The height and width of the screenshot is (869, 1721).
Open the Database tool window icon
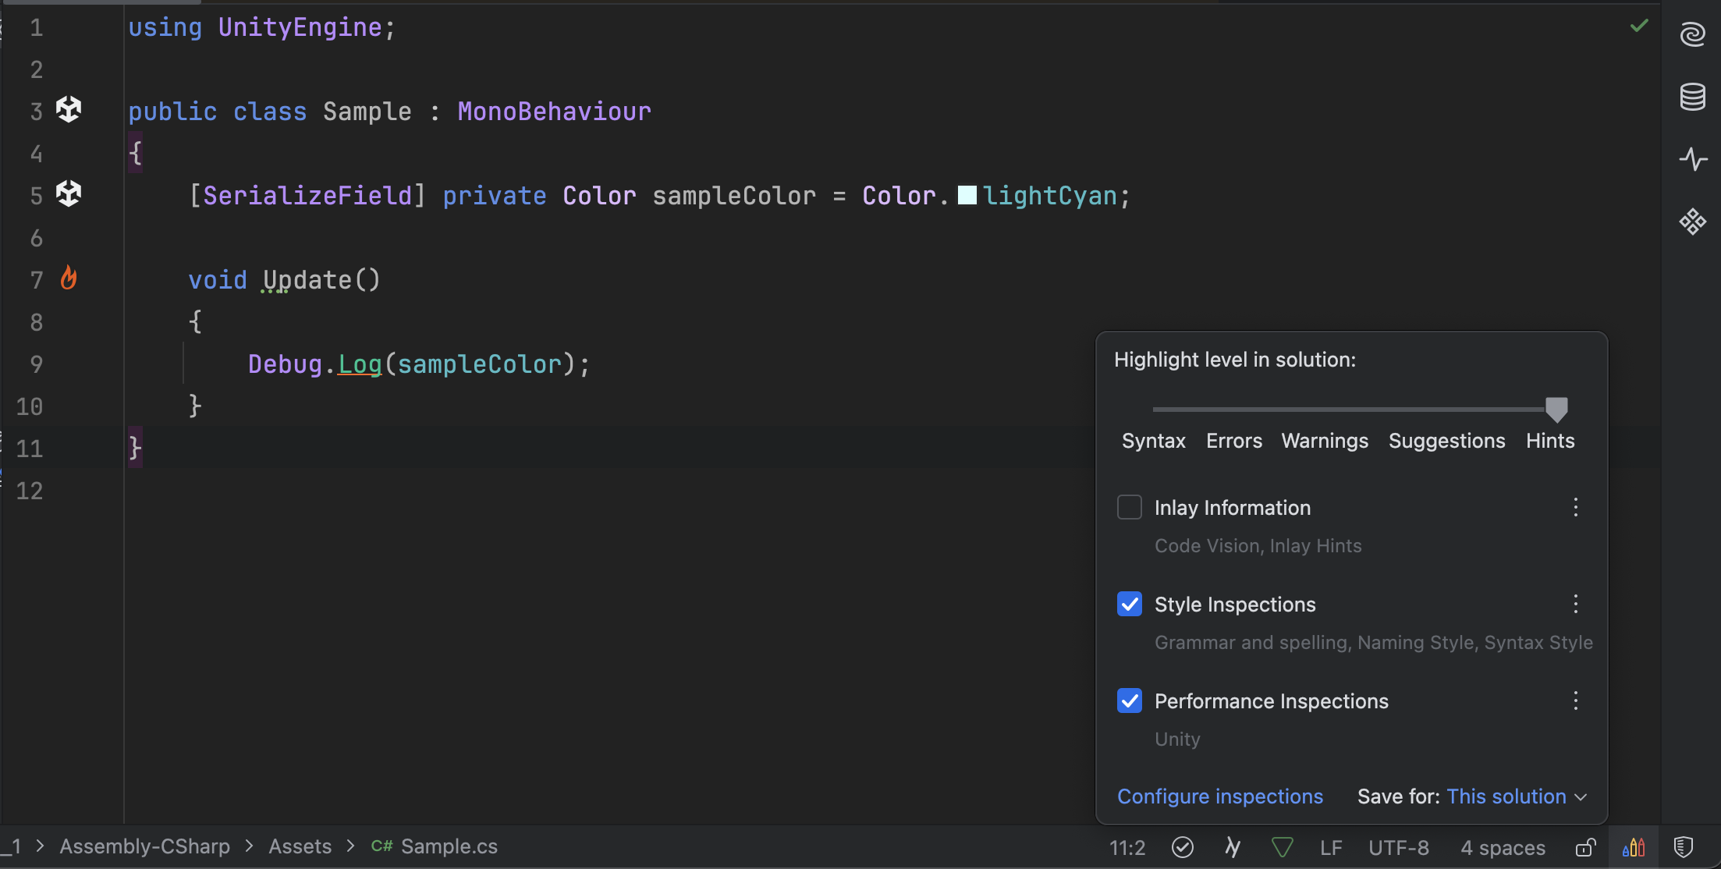tap(1692, 97)
